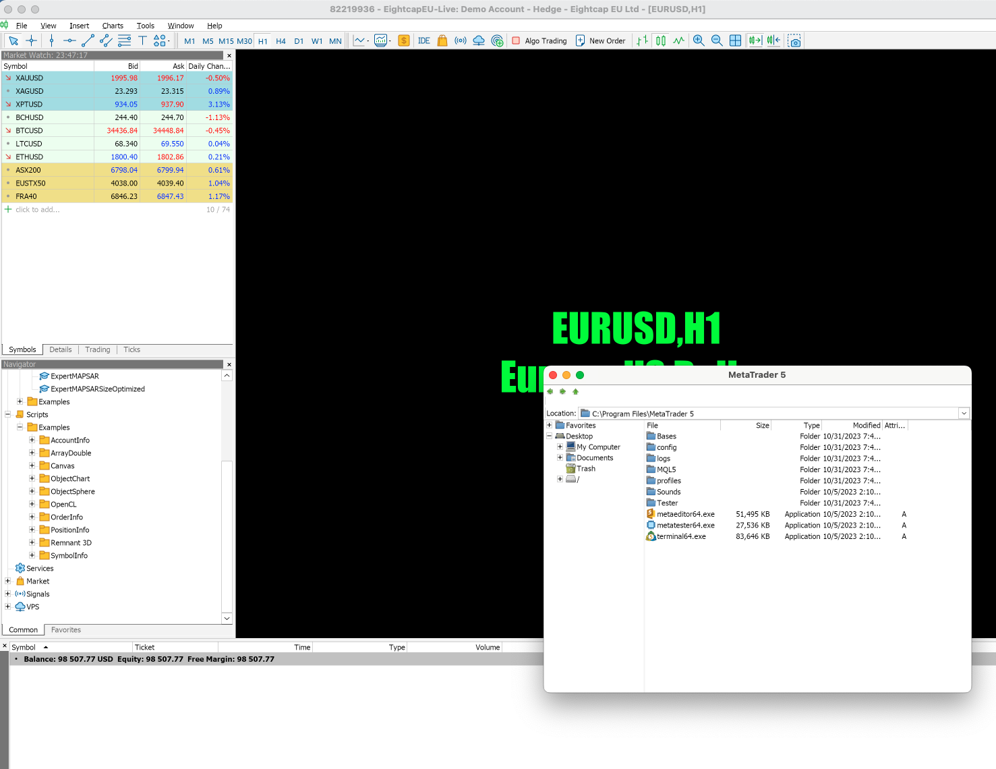
Task: Open the File menu
Action: tap(22, 26)
